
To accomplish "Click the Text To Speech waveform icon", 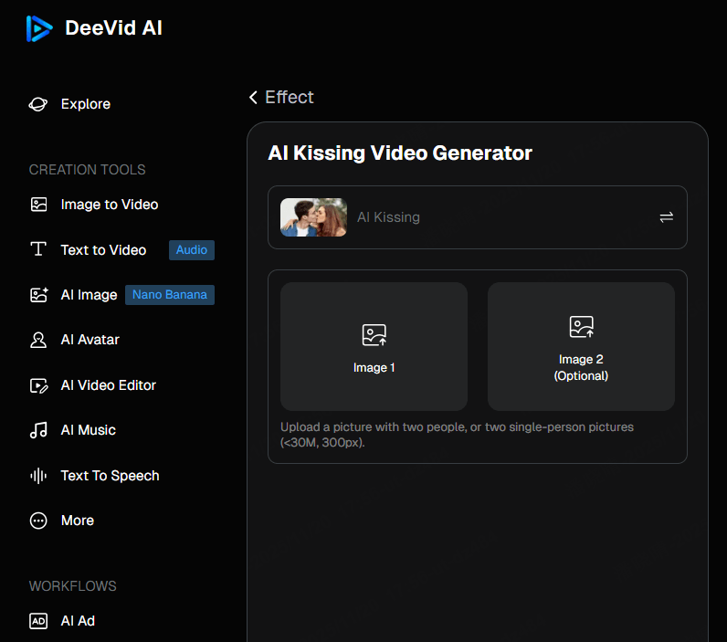I will point(38,476).
